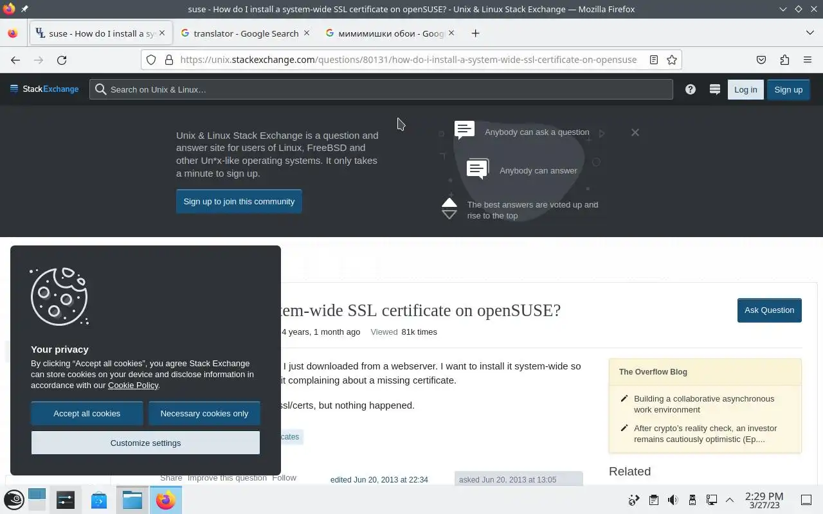This screenshot has width=823, height=514.
Task: Click the Stack Exchange logo
Action: (x=44, y=89)
